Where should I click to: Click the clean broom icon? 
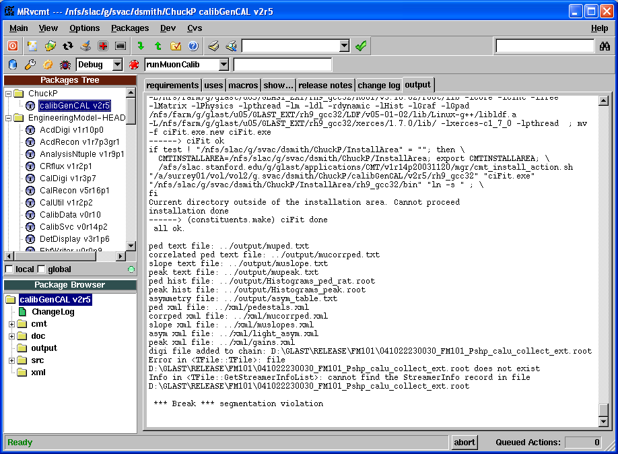85,46
